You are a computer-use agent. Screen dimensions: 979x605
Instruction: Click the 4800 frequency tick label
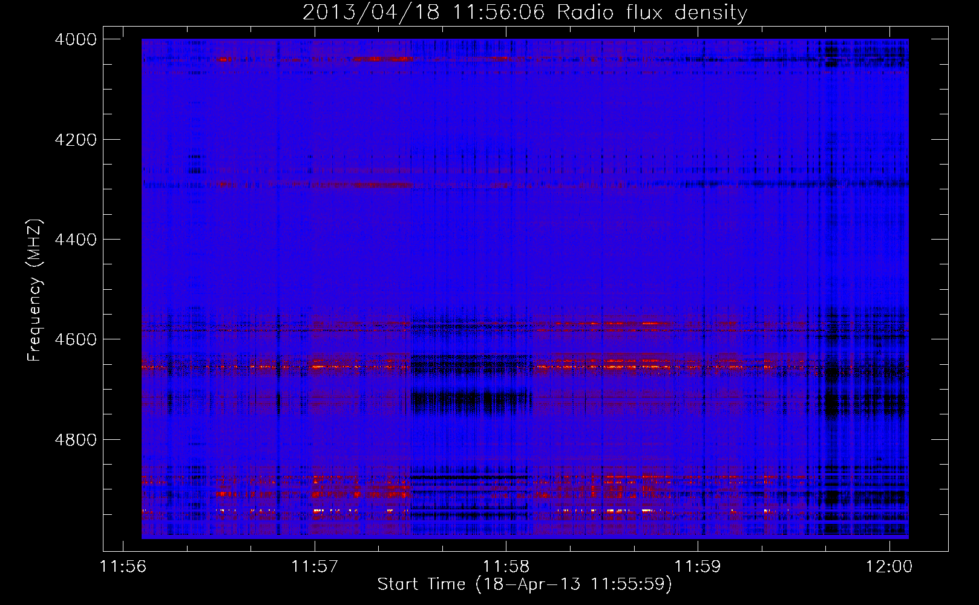76,440
